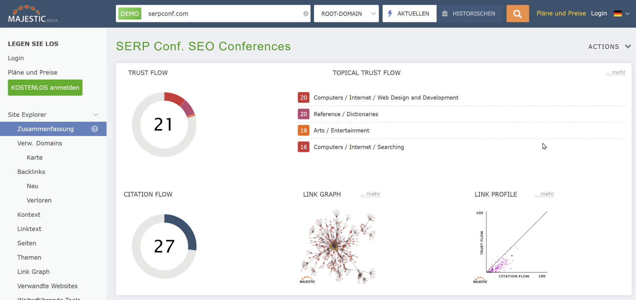Screen dimensions: 636x300
Task: Select Zusammenfassung in the sidebar
Action: (45, 129)
